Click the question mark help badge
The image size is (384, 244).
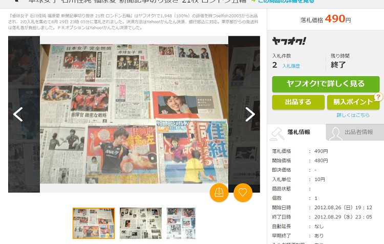point(378,97)
